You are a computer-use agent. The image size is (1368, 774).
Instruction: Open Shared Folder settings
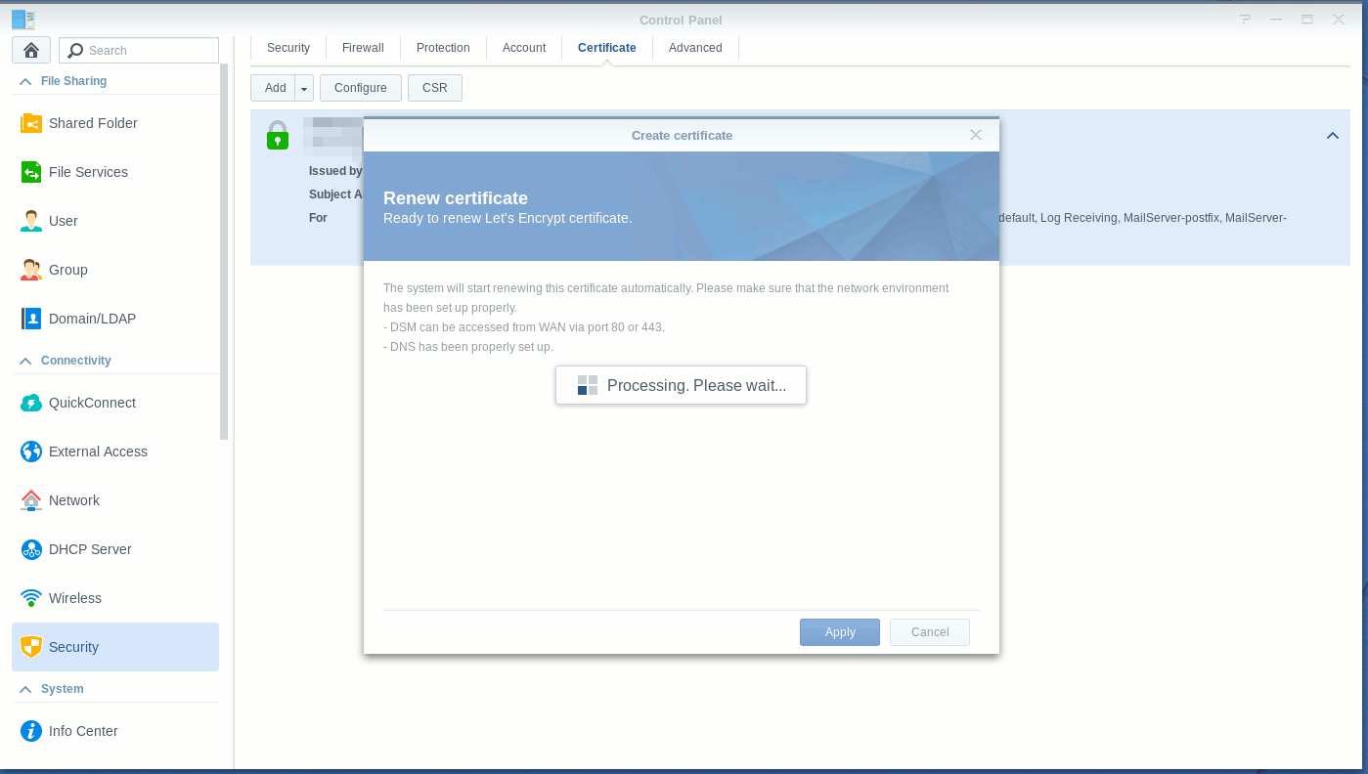[x=92, y=123]
